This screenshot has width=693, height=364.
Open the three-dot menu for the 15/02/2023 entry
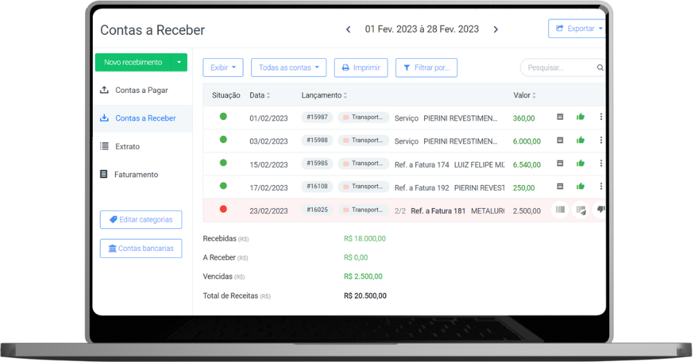click(x=601, y=164)
